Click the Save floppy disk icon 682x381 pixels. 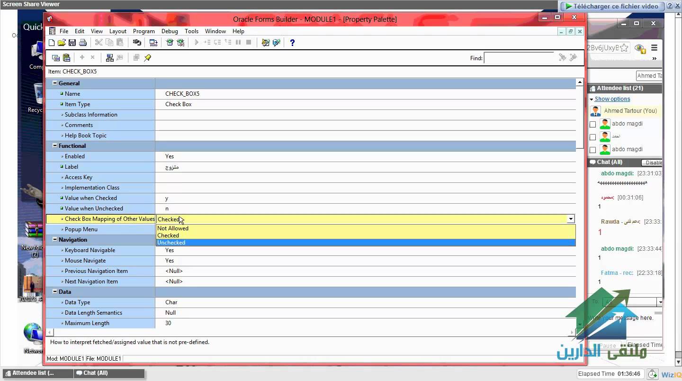pos(72,43)
